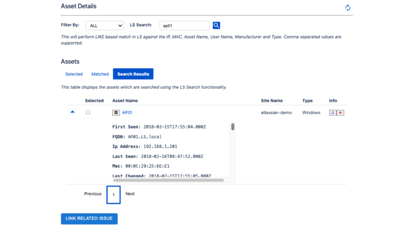Click the Mac 00:0C:29:25:6E:E1 line

[141, 166]
